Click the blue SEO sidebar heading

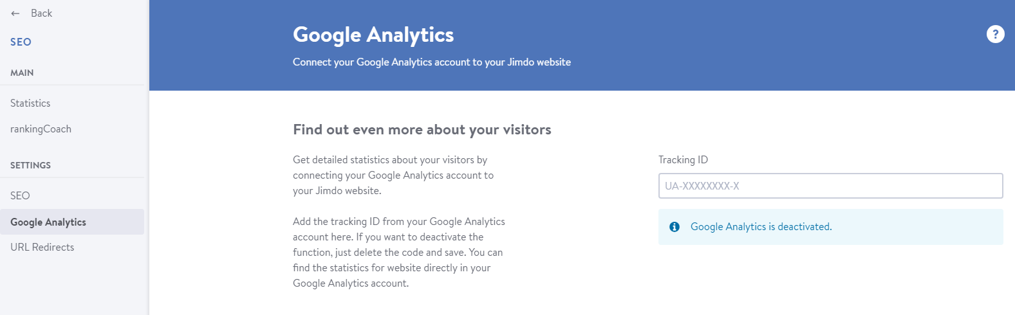tap(21, 42)
